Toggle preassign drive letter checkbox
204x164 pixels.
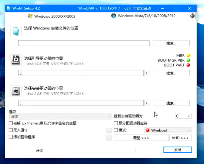point(116,123)
